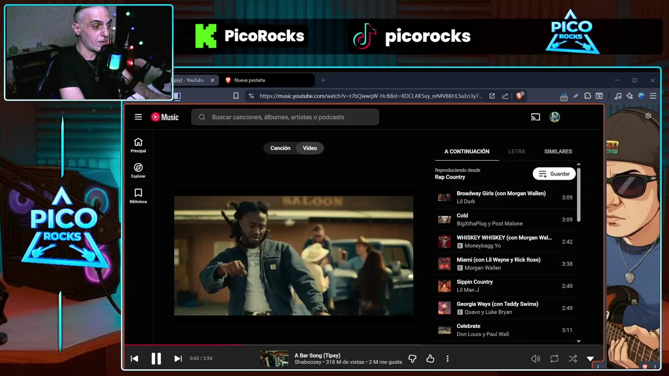
Task: Pause the current song
Action: point(156,358)
